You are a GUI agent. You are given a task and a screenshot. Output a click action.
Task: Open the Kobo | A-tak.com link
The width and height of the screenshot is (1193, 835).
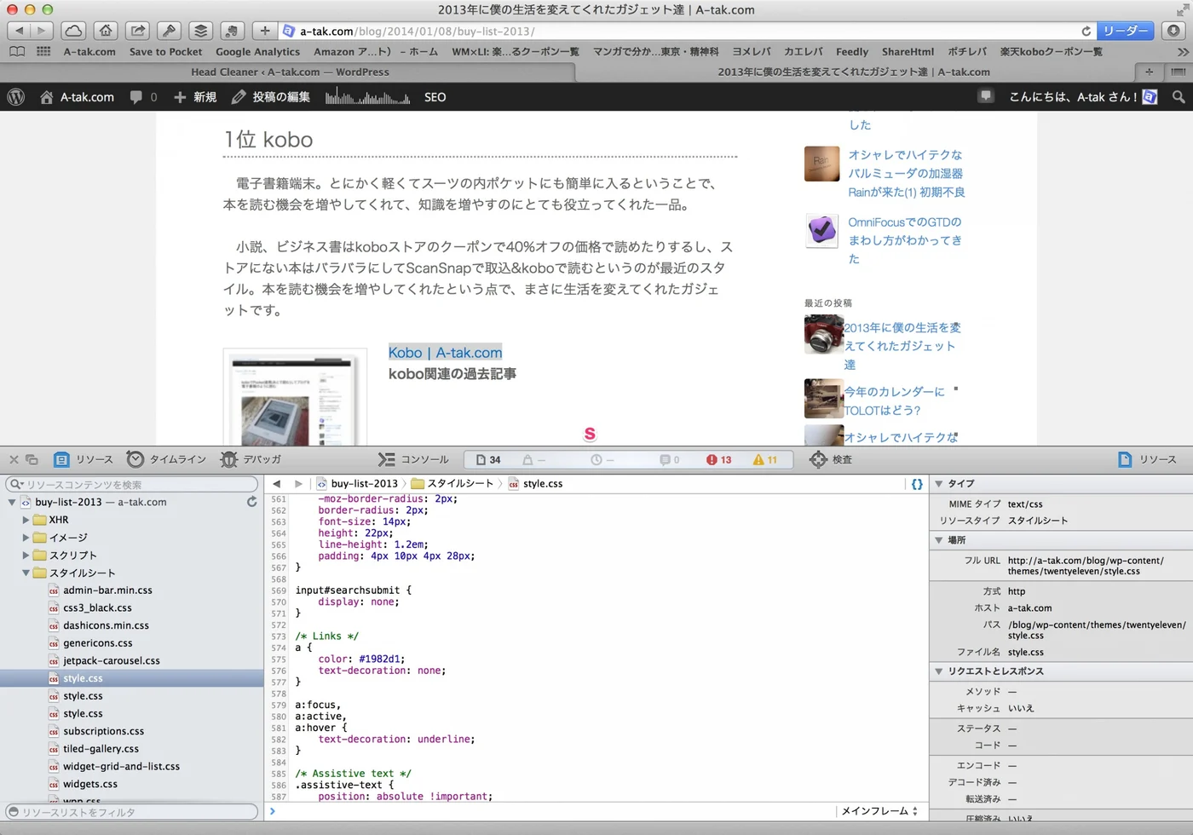445,353
